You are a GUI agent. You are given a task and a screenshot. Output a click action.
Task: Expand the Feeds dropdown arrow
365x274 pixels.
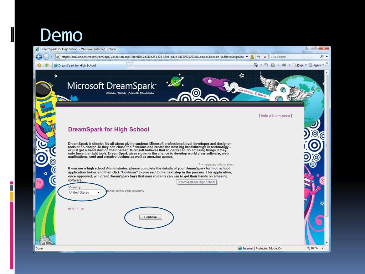[278, 65]
